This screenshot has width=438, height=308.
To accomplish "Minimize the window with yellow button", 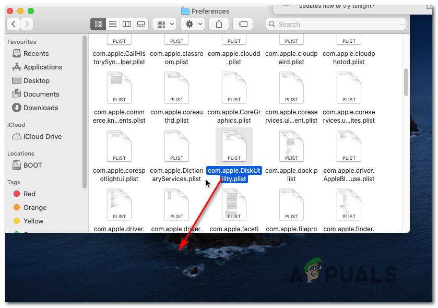I will [x=20, y=11].
